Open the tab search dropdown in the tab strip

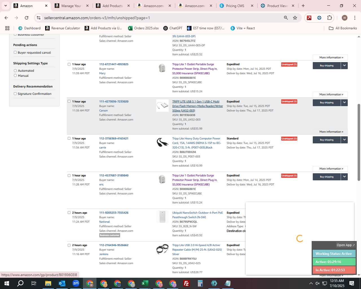[x=5, y=6]
